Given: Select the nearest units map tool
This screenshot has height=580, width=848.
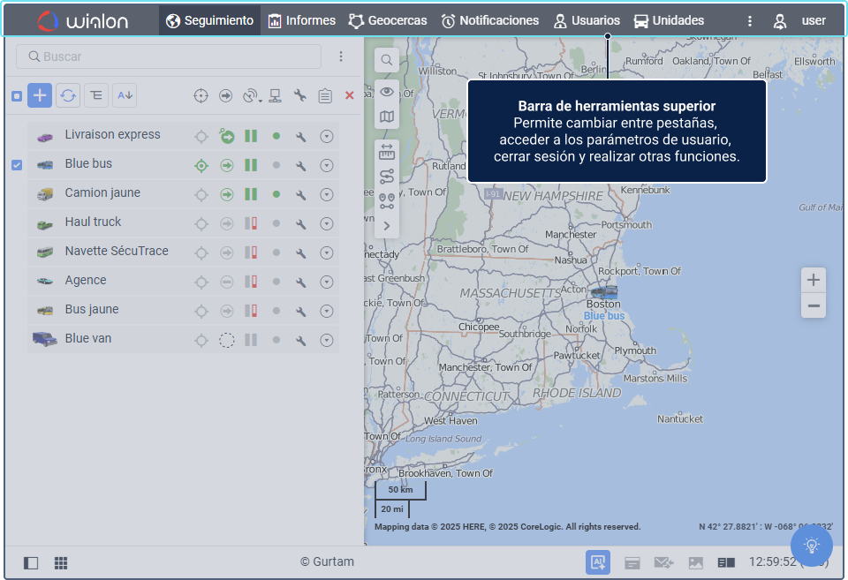Looking at the screenshot, I should pos(387,201).
